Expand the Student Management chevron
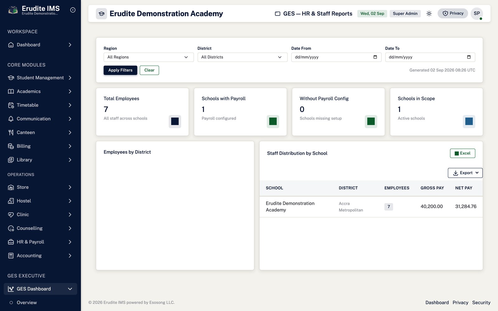The width and height of the screenshot is (498, 311). (x=70, y=78)
